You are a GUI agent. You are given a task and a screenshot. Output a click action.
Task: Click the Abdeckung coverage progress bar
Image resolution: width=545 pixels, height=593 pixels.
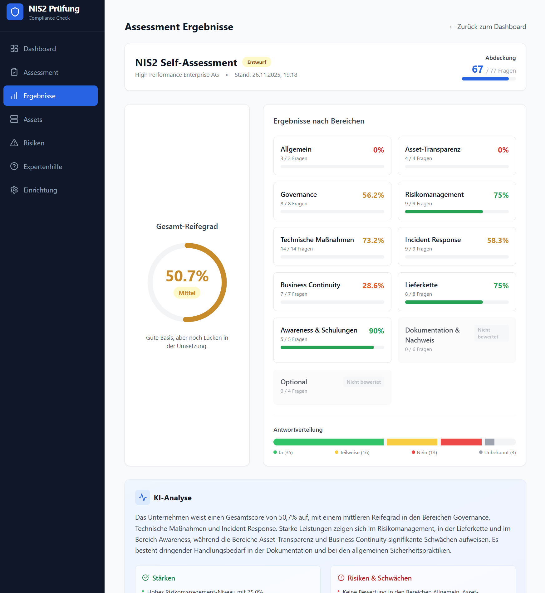tap(489, 79)
